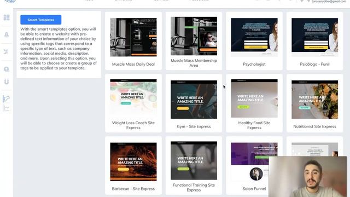Open the Barbecue - Site Express thumbnail
Viewport: 350px width, 197px height.
(133, 162)
